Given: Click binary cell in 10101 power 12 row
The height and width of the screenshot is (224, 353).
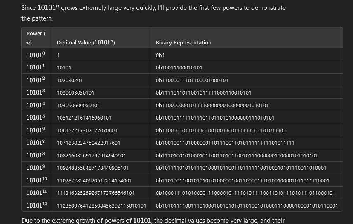Looking at the screenshot, I should pos(247,206).
